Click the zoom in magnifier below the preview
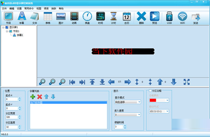This screenshot has width=210, height=137. [x=42, y=82]
